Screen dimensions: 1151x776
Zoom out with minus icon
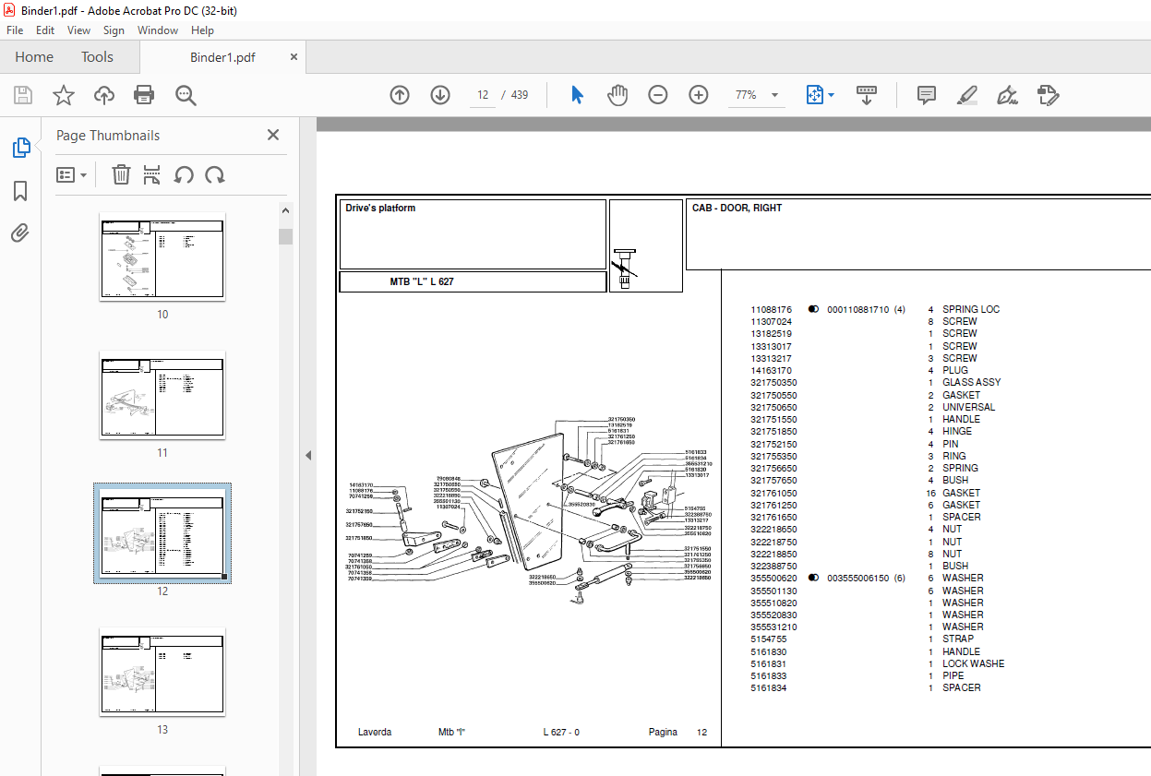coord(658,95)
